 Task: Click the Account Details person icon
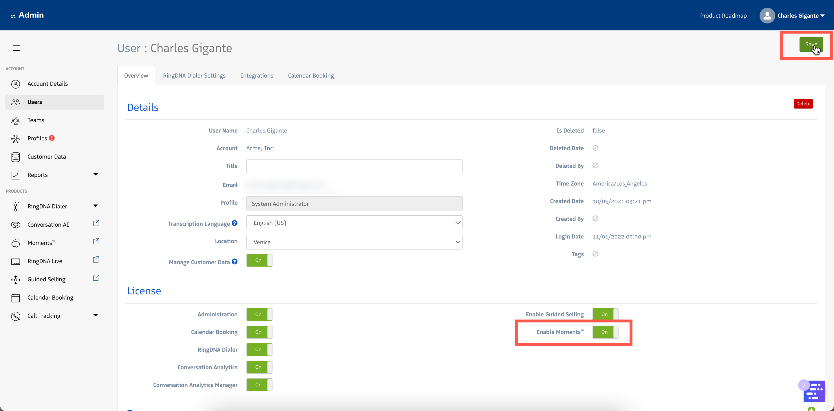16,84
